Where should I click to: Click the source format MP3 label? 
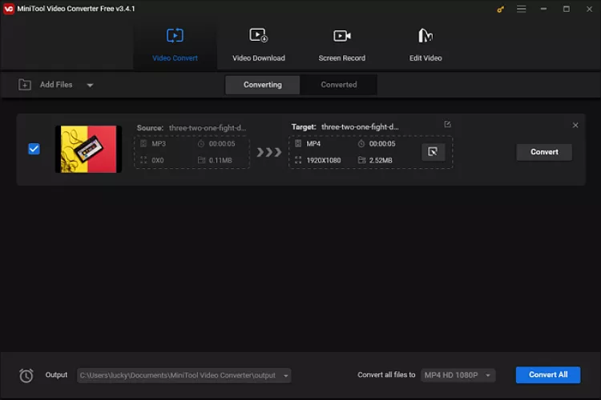pyautogui.click(x=159, y=143)
